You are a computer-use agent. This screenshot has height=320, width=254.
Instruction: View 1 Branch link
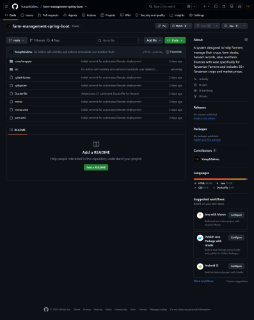click(37, 40)
